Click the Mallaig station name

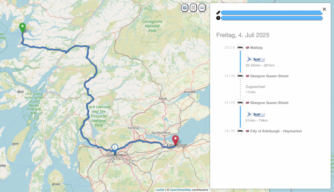(256, 48)
